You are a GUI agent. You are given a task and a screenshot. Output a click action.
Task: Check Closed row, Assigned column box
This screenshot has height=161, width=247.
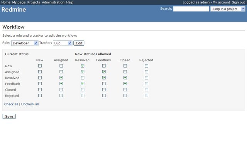(x=61, y=90)
